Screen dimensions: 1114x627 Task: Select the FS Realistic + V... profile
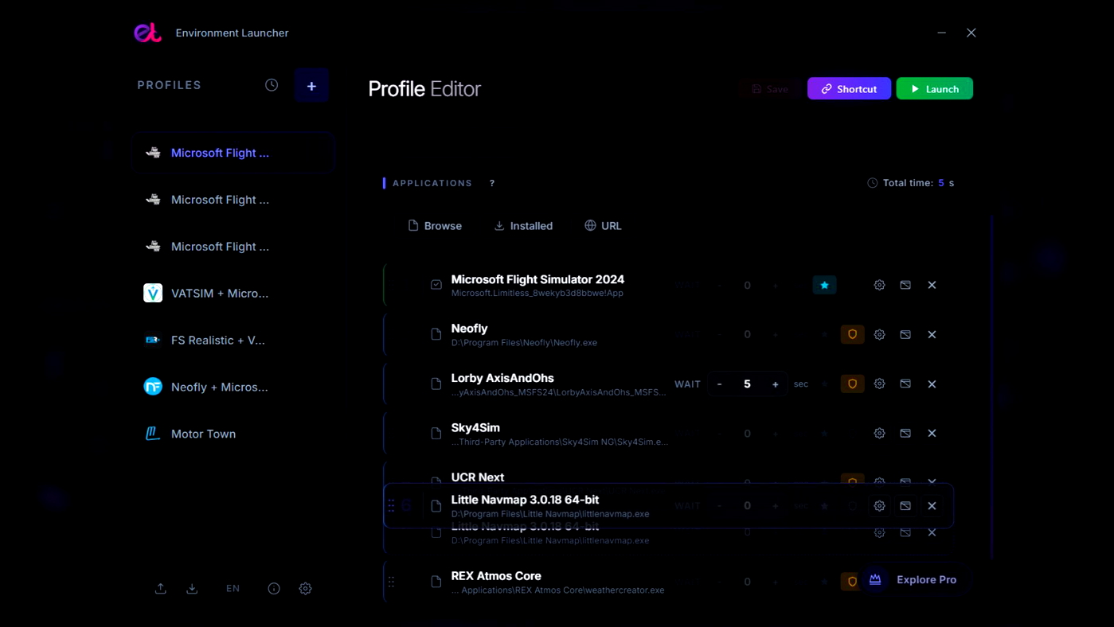pos(233,340)
